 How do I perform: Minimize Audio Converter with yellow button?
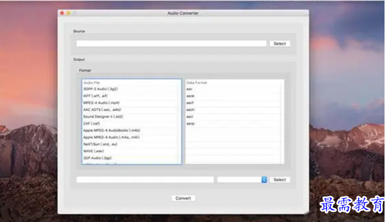tap(69, 13)
